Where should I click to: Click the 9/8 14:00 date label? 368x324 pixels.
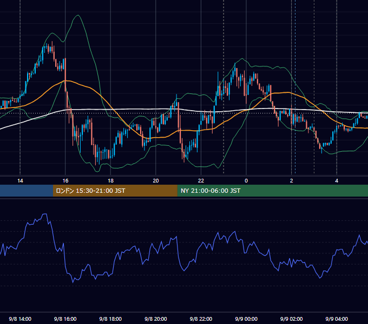pyautogui.click(x=20, y=319)
